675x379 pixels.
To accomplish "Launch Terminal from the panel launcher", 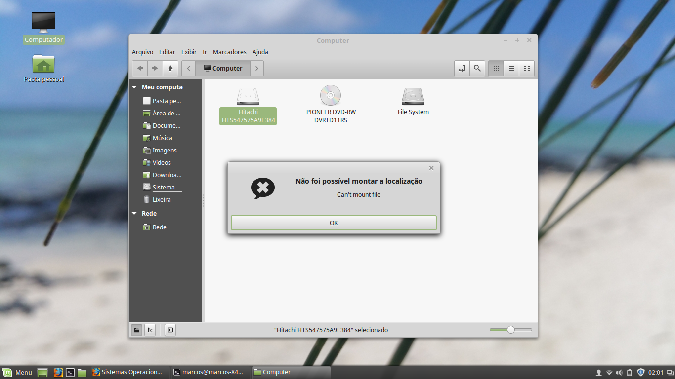I will (71, 372).
